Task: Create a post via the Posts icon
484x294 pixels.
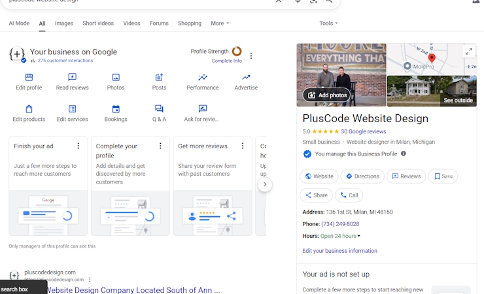Action: pos(159,78)
